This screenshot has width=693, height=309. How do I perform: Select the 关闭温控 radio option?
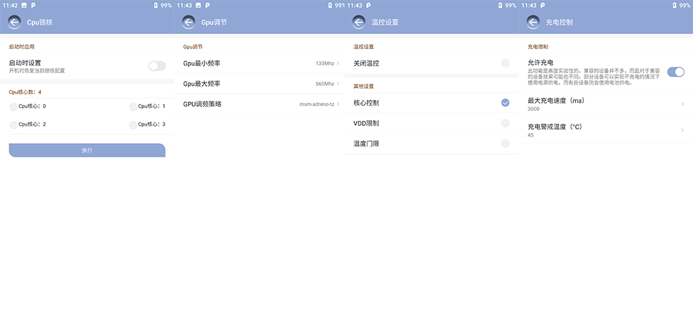coord(505,63)
